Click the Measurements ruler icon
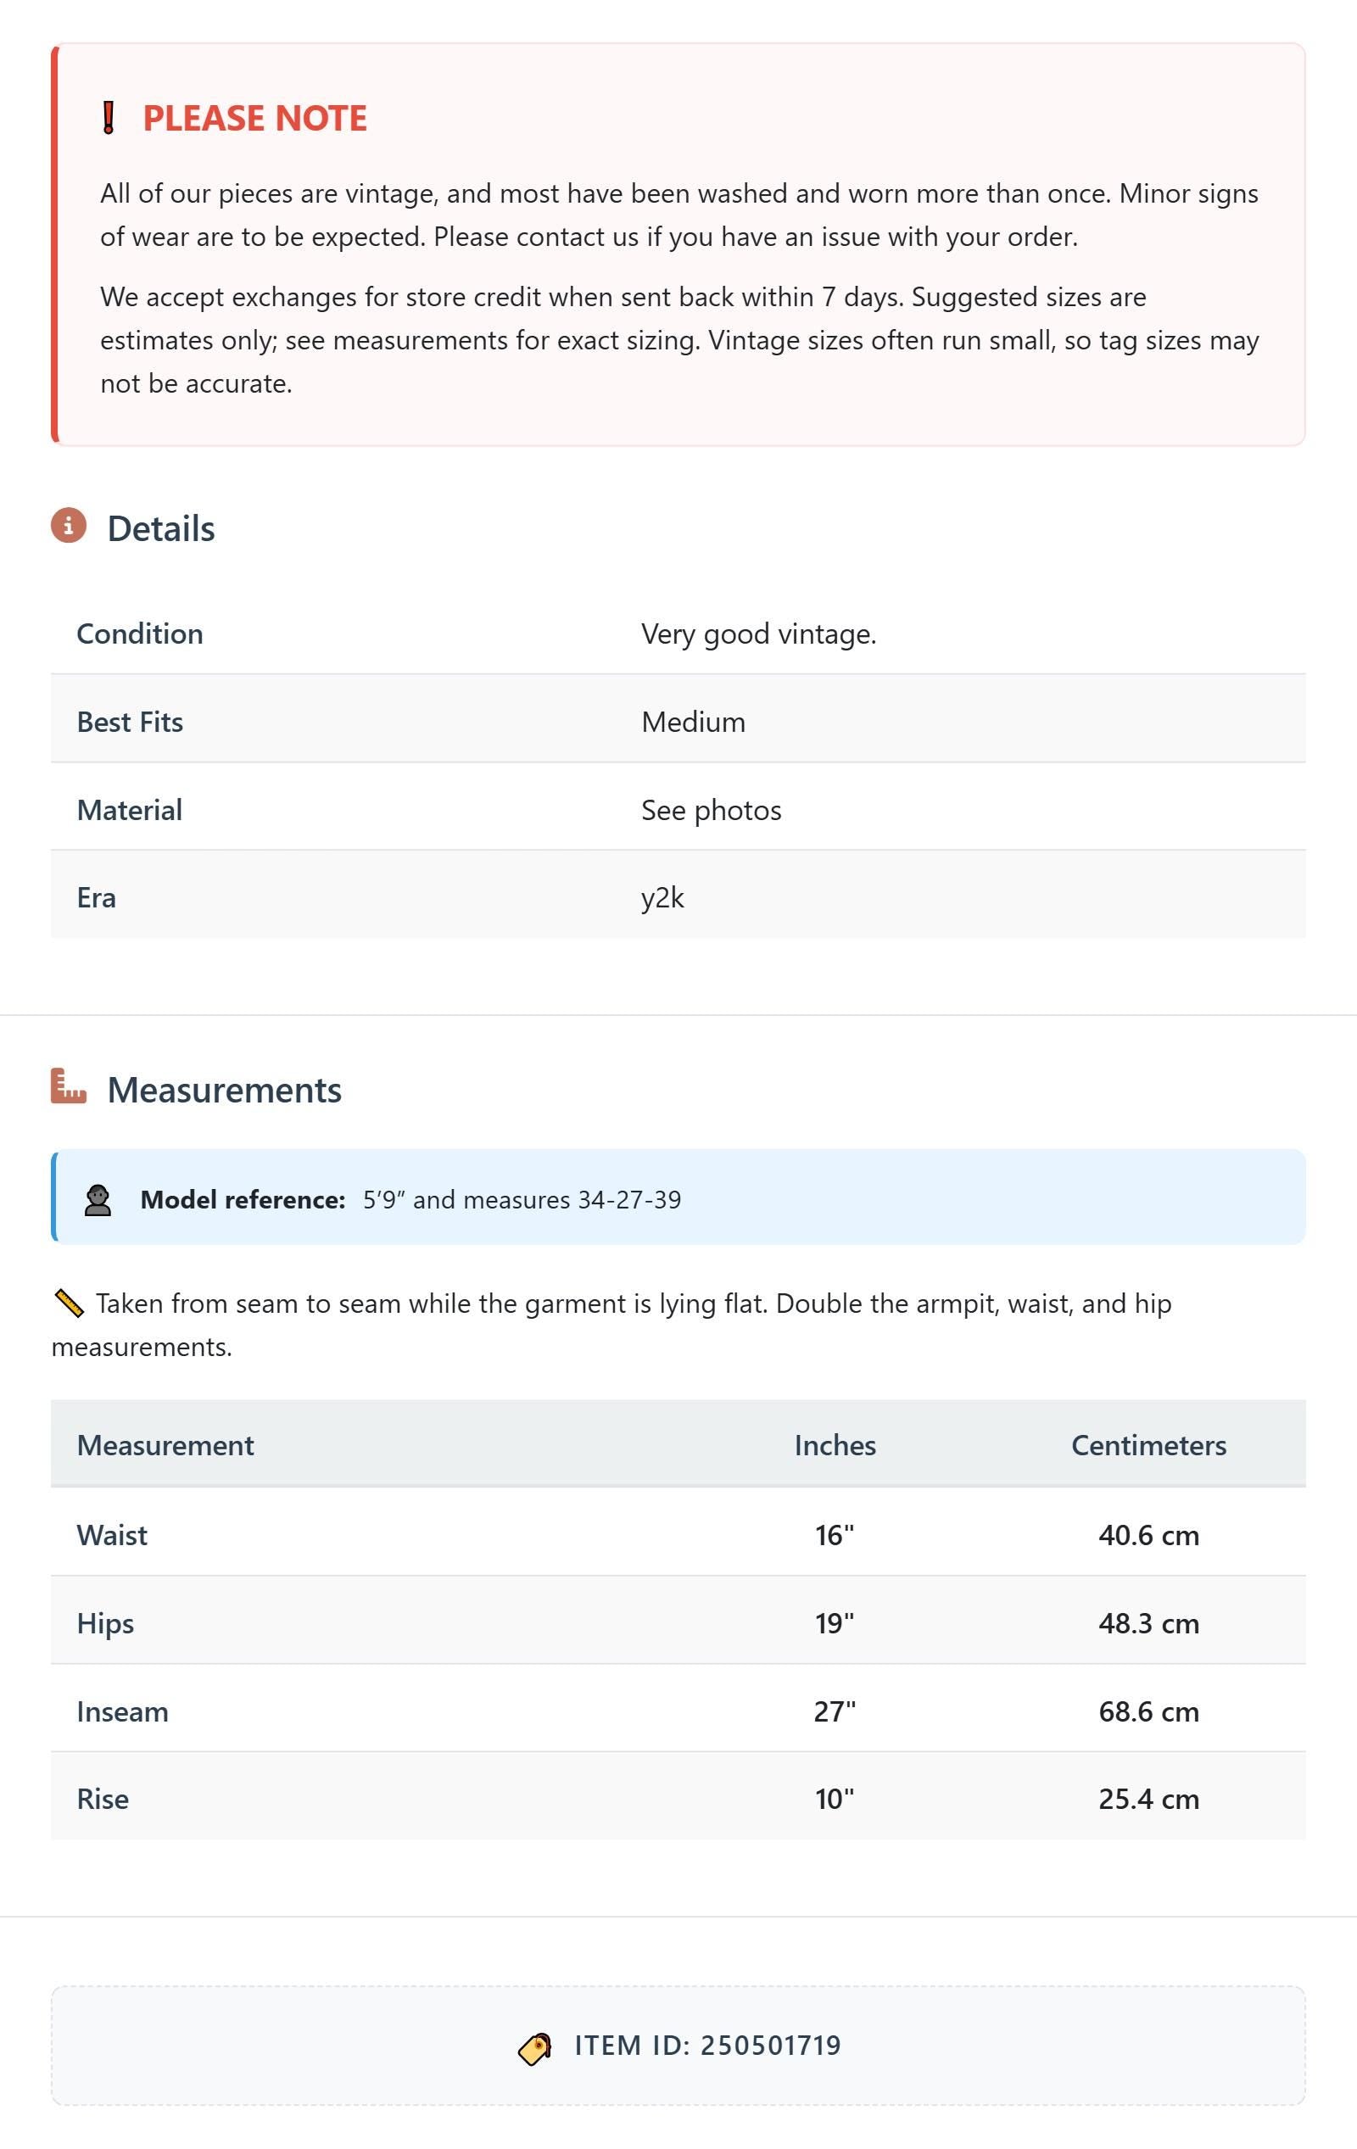1357x2149 pixels. click(69, 1086)
